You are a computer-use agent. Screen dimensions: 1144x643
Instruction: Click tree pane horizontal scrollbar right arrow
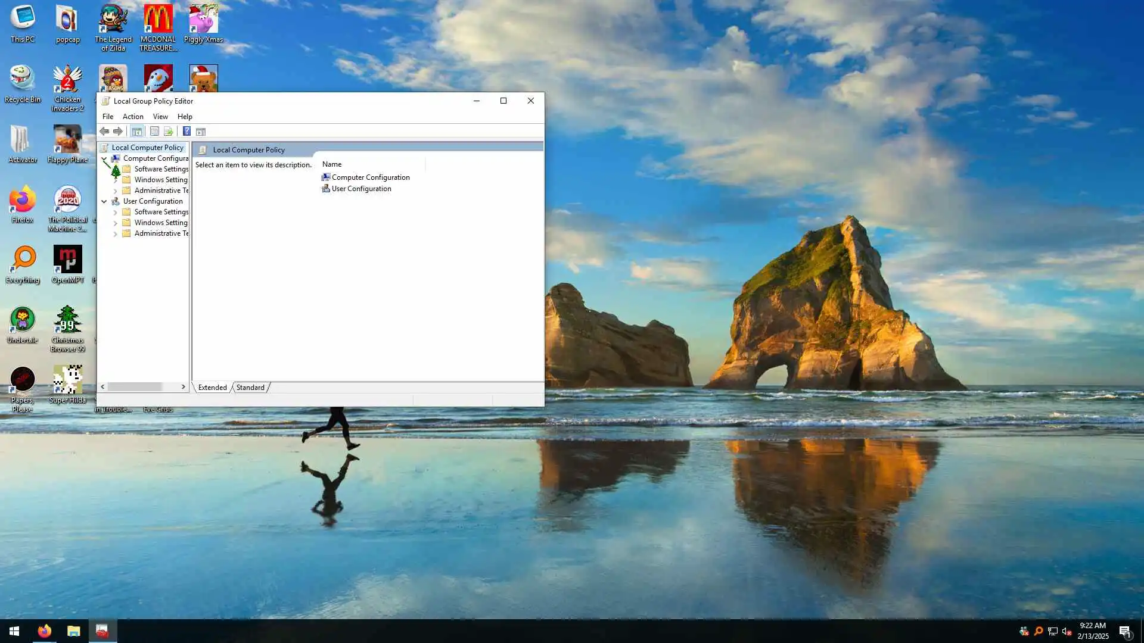click(183, 387)
